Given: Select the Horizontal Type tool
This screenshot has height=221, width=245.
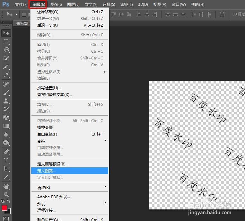Looking at the screenshot, I should pyautogui.click(x=6, y=160).
